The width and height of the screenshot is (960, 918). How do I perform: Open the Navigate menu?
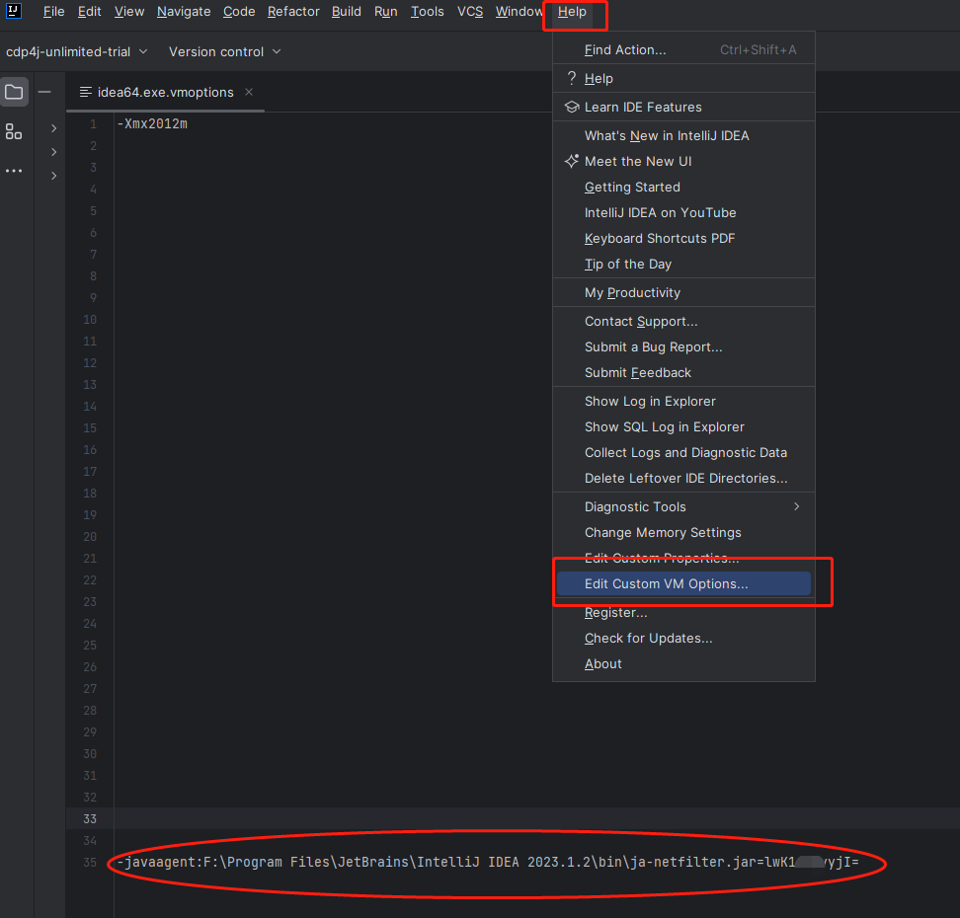(184, 12)
